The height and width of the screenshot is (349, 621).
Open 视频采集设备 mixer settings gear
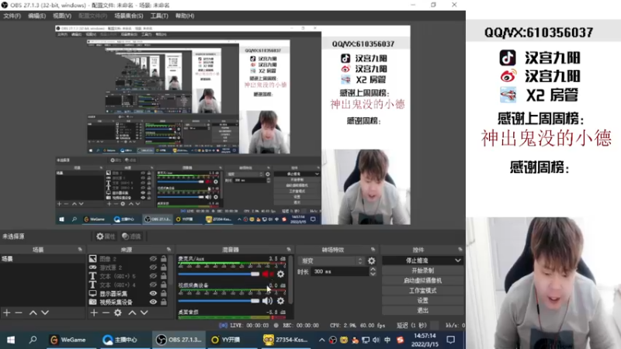(x=280, y=301)
